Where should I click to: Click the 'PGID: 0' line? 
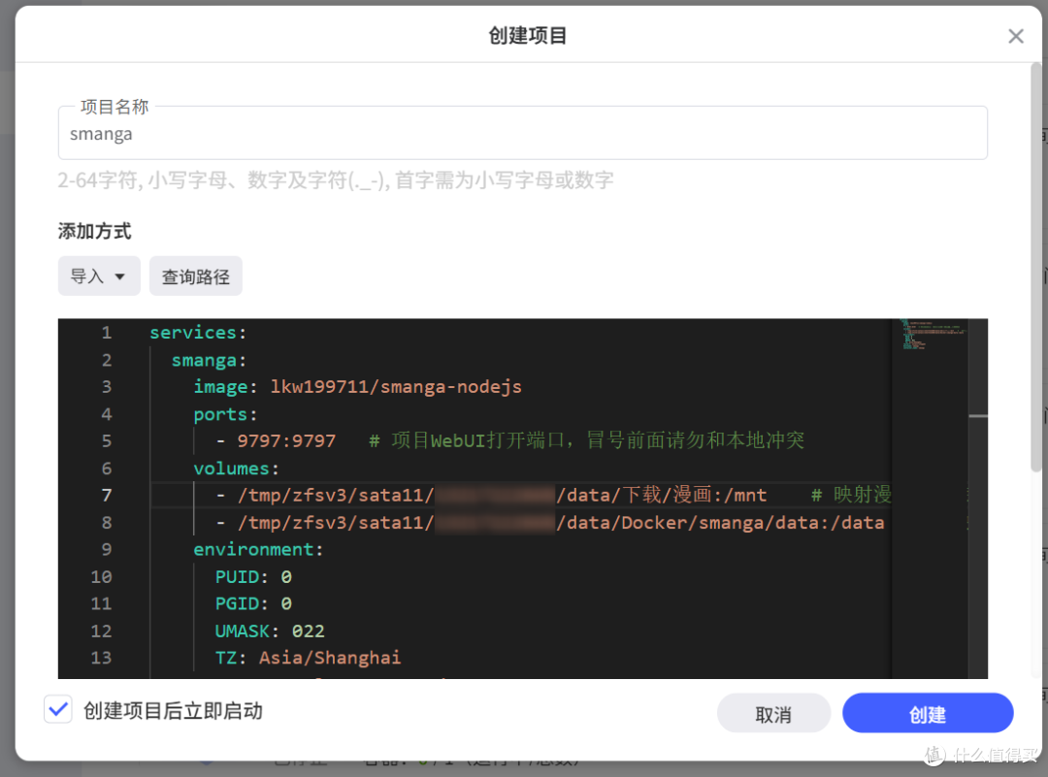[253, 604]
